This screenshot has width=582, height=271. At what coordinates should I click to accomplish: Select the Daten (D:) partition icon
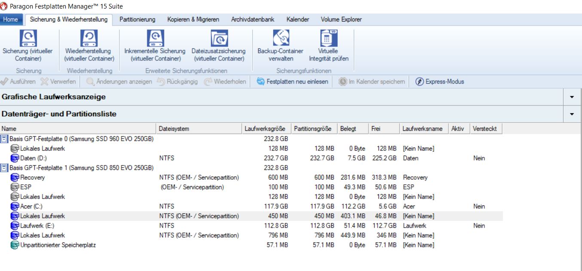point(15,158)
